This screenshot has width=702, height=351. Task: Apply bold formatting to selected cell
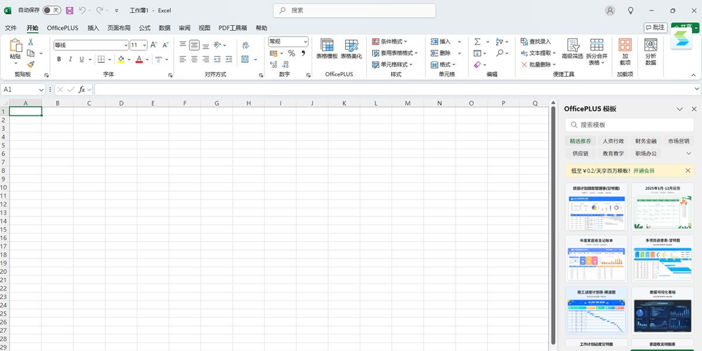58,58
